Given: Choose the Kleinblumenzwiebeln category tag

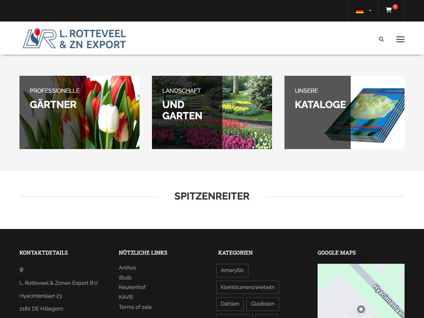Looking at the screenshot, I should coord(248,287).
